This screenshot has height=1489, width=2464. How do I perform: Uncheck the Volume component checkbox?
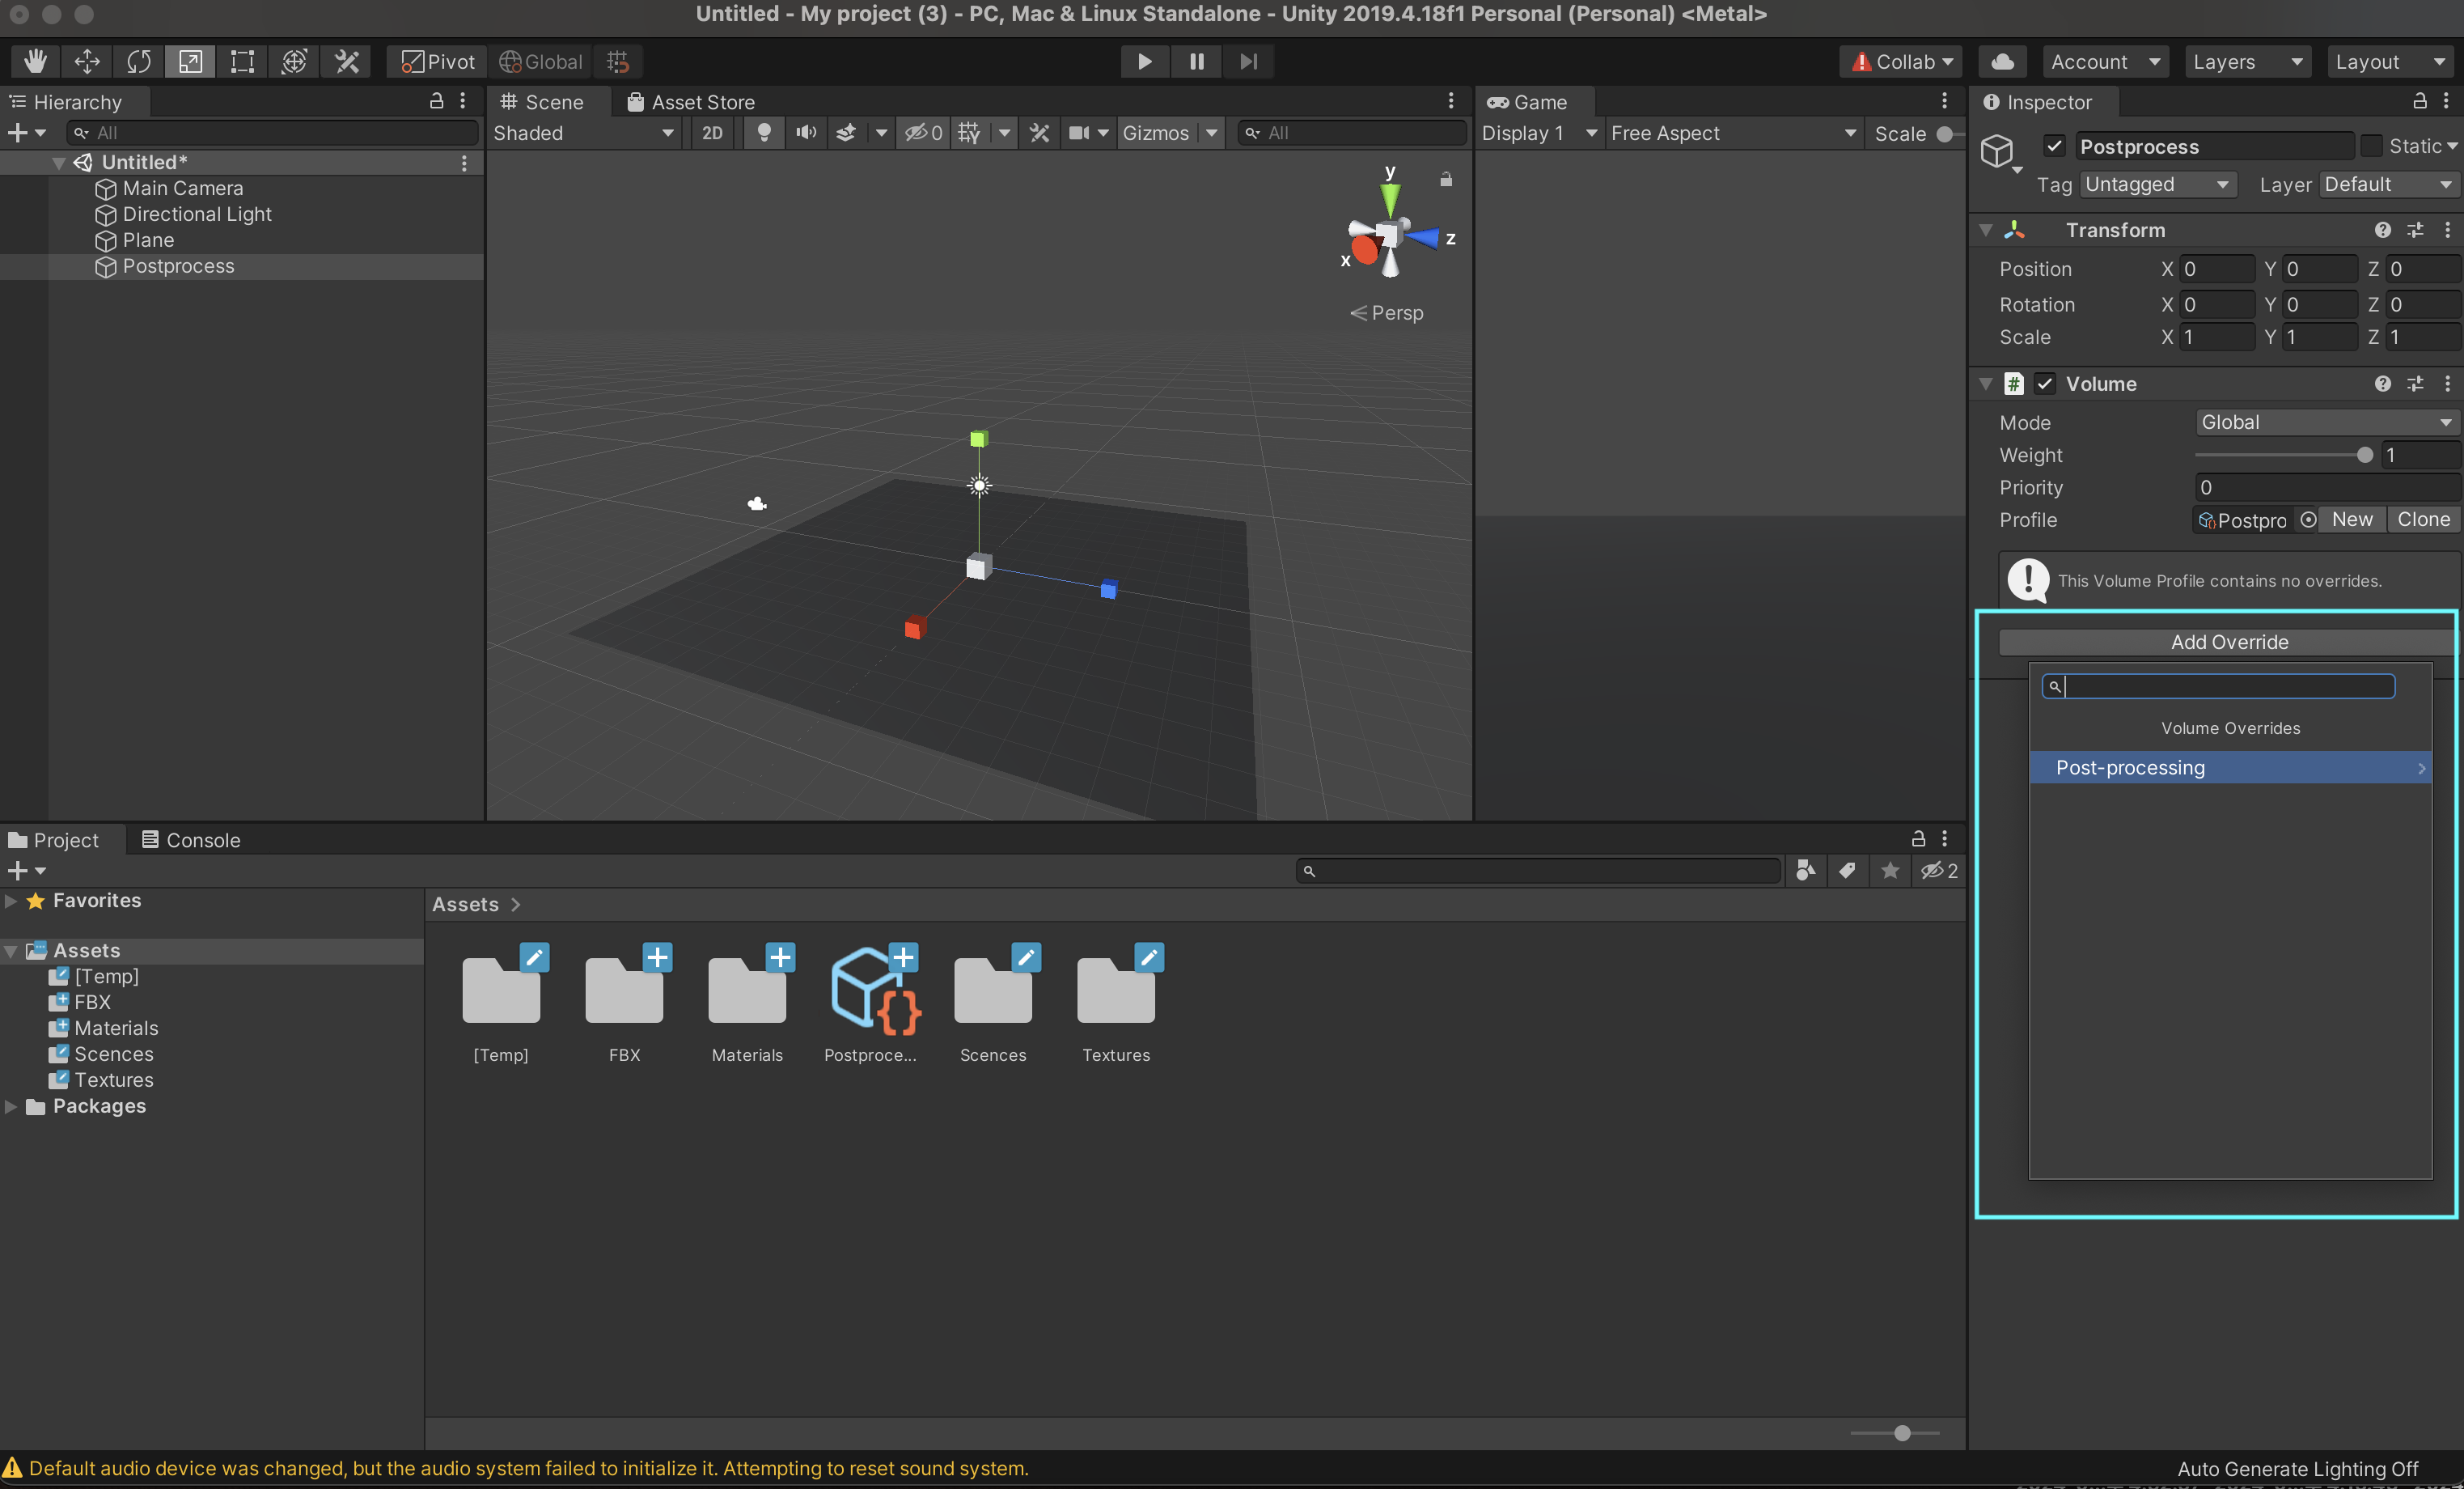[x=2045, y=384]
